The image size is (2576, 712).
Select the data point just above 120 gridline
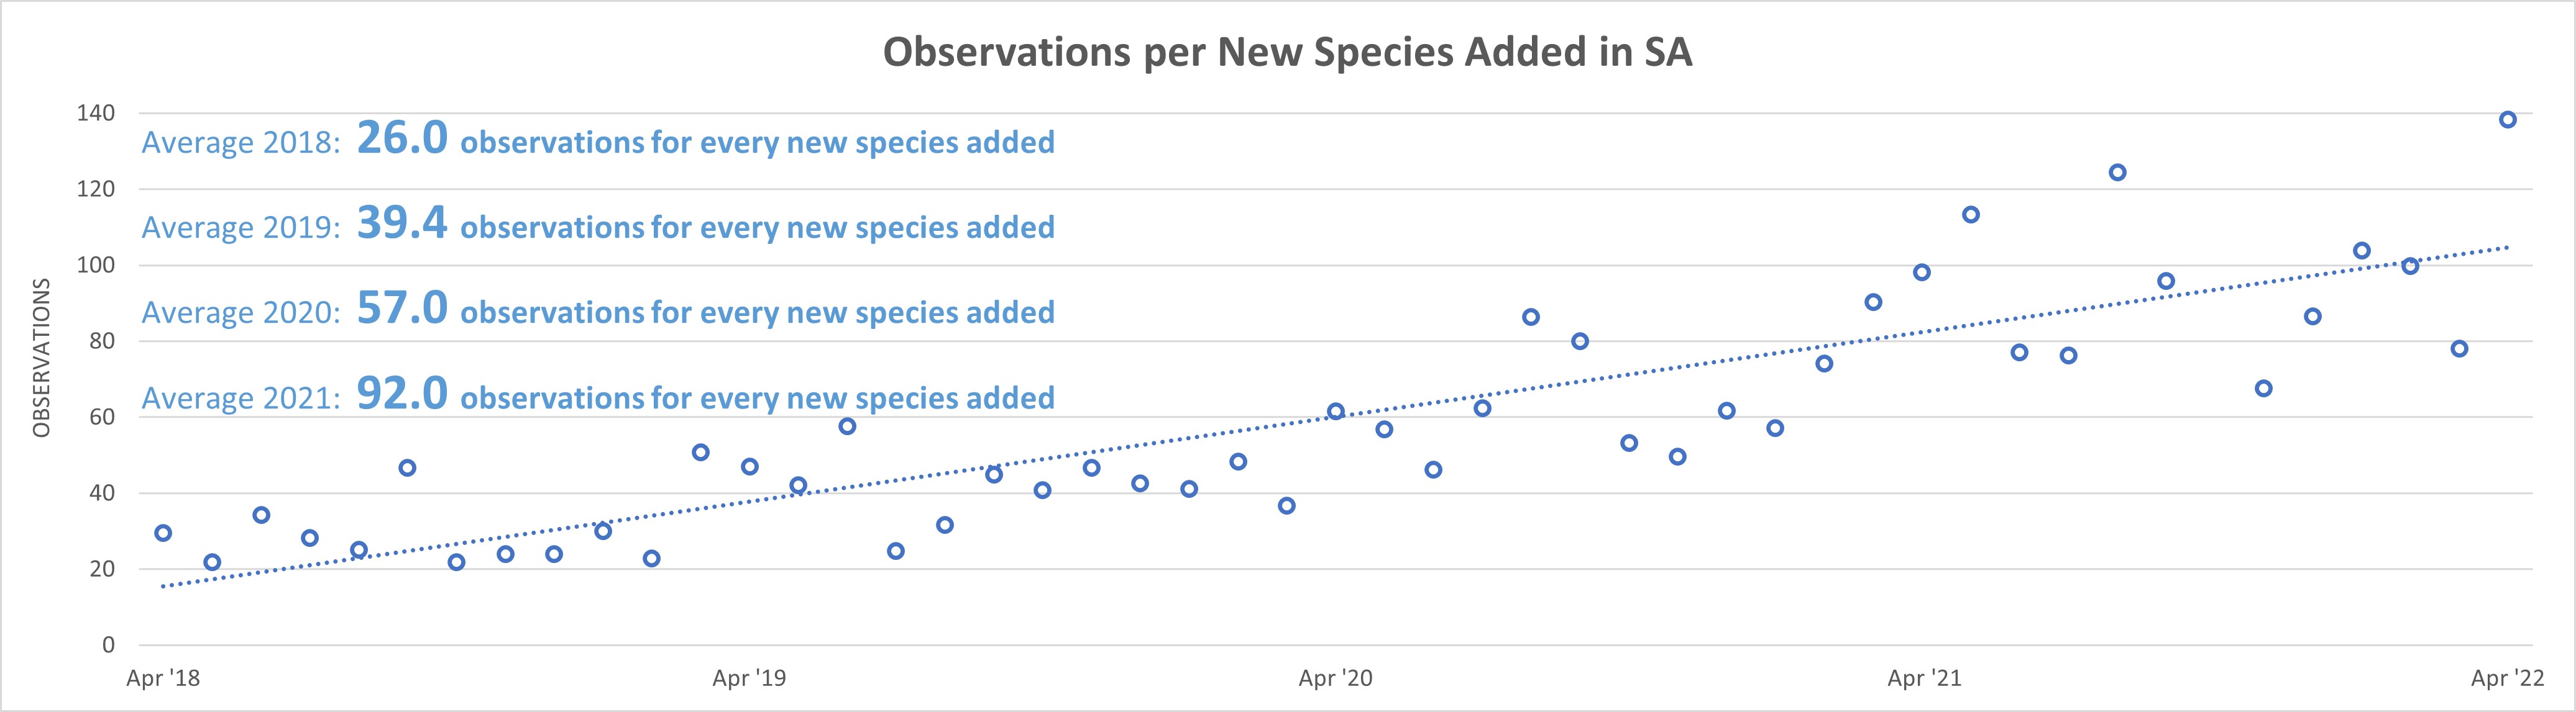point(2117,173)
